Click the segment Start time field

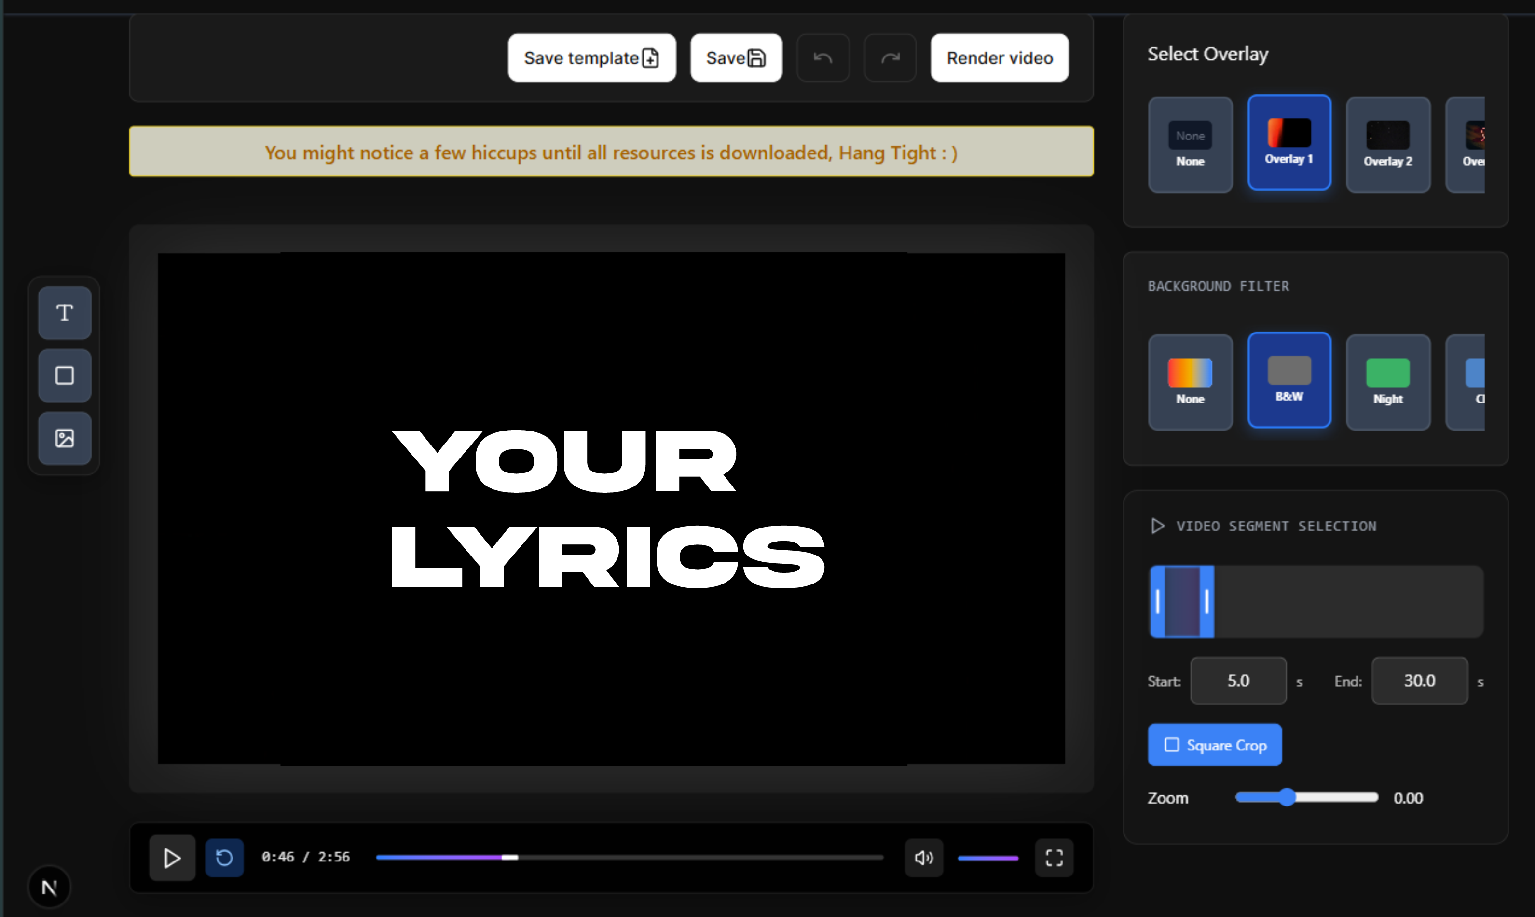[1237, 681]
